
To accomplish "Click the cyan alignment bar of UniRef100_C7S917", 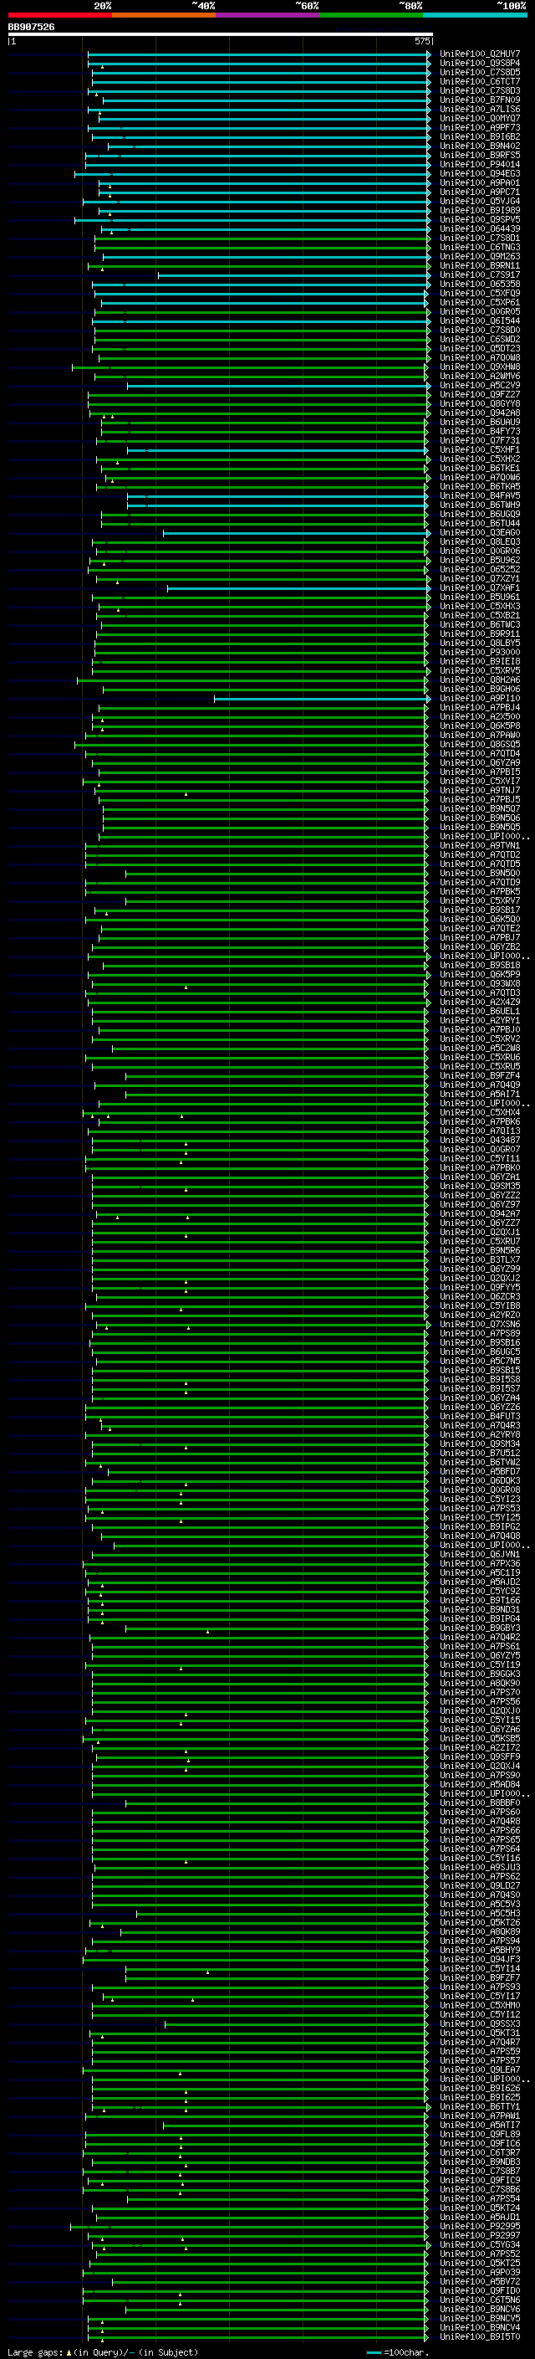I will coord(293,274).
